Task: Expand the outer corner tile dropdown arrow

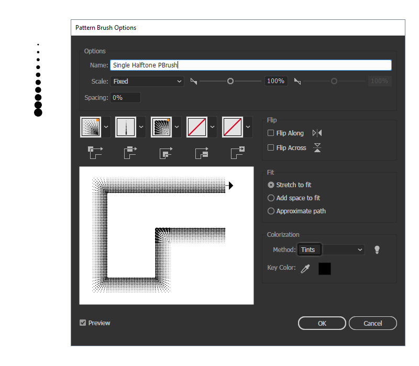Action: [x=106, y=127]
